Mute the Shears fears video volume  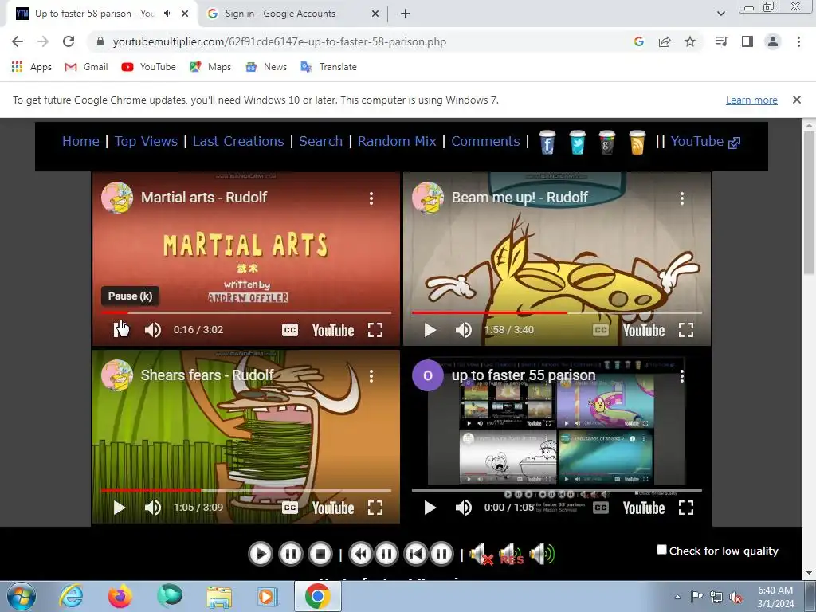(x=152, y=508)
